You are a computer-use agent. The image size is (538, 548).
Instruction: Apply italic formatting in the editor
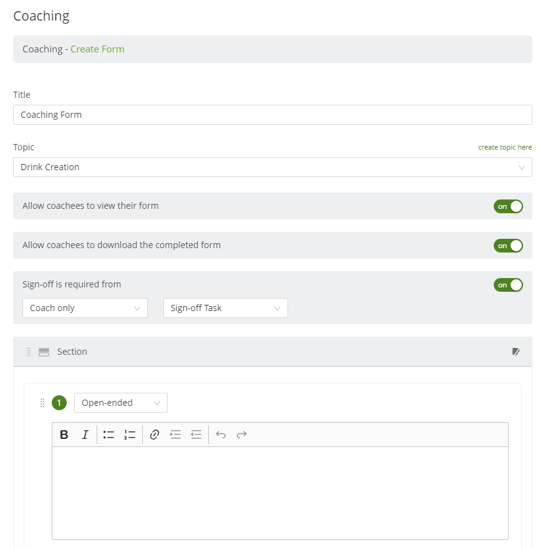[85, 435]
